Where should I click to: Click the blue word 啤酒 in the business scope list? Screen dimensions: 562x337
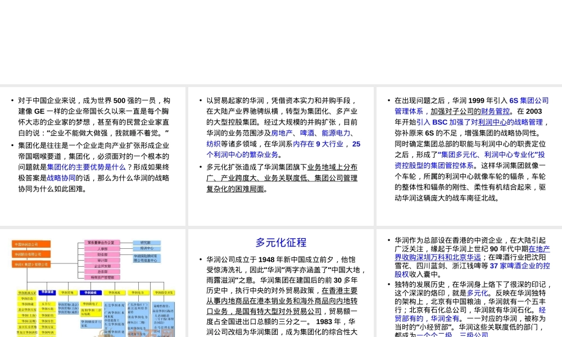pos(307,133)
